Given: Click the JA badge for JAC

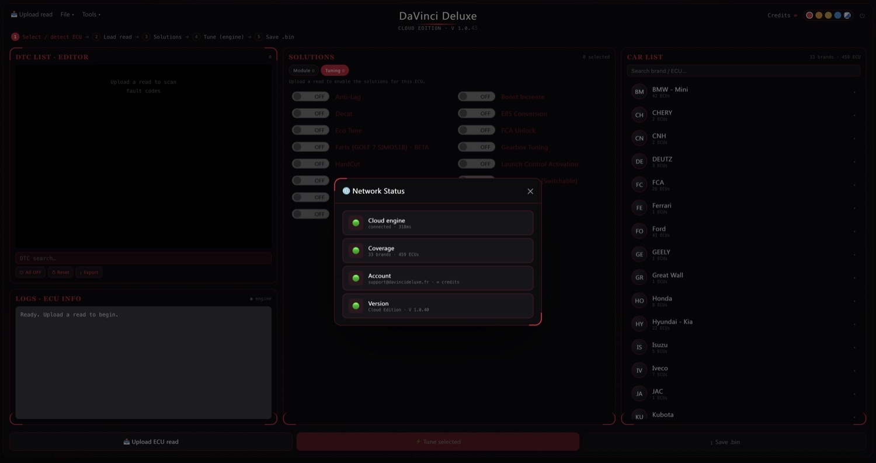Looking at the screenshot, I should pyautogui.click(x=639, y=394).
